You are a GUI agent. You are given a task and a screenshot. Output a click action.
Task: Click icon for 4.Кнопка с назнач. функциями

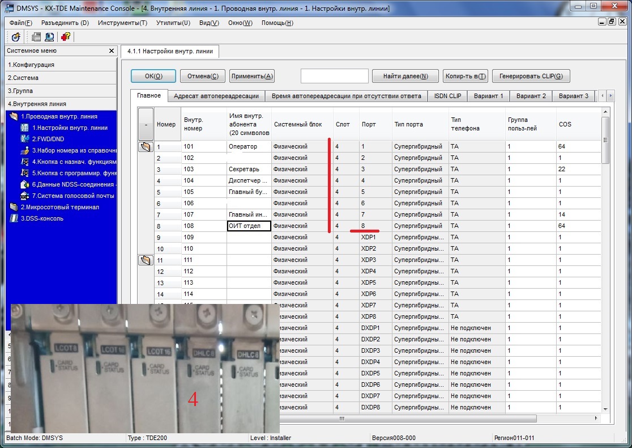[24, 162]
